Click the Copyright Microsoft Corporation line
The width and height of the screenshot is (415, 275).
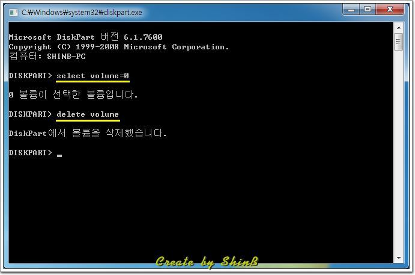[118, 47]
